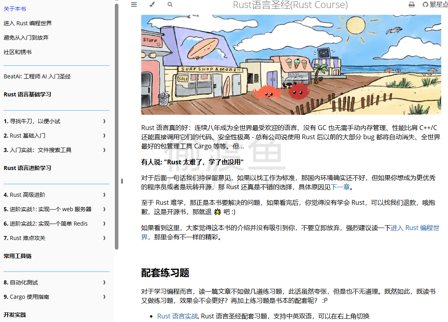Viewport: 448px width, 322px height.
Task: Expand chapter 4 Rust 高级进阶 chevron
Action: tap(104, 195)
